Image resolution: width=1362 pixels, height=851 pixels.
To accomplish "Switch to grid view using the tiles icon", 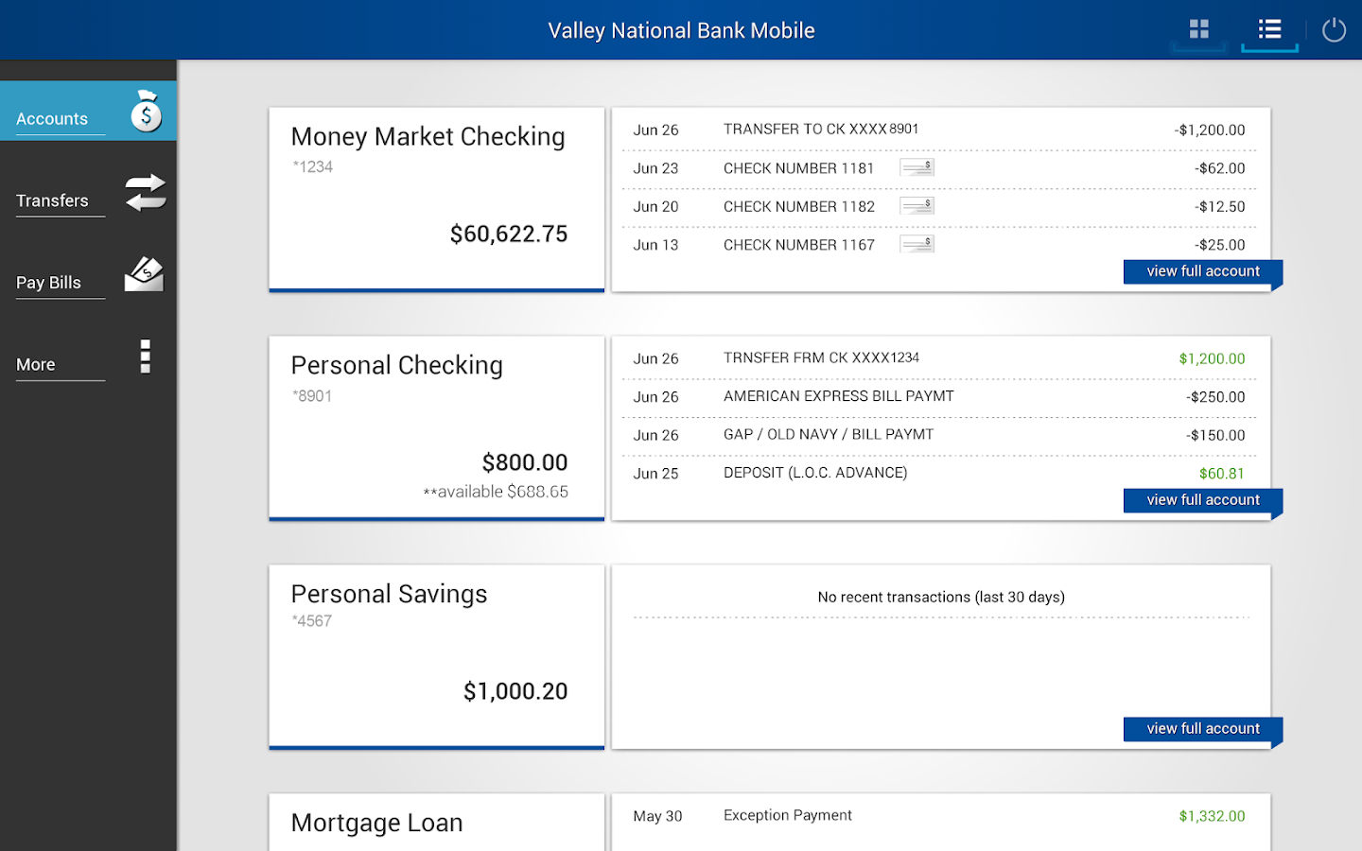I will (1198, 29).
